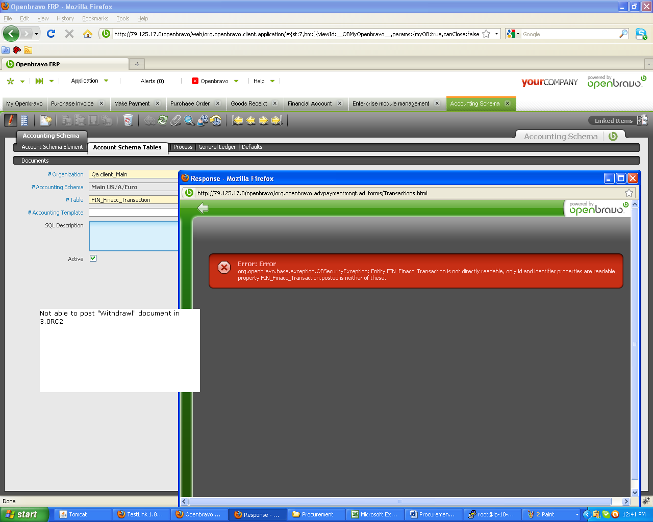
Task: Click the Response window vertical scrollbar
Action: 635,344
